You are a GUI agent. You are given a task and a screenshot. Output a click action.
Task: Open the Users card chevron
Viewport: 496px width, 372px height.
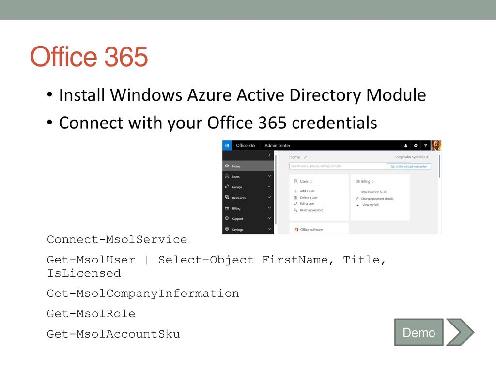tap(311, 182)
